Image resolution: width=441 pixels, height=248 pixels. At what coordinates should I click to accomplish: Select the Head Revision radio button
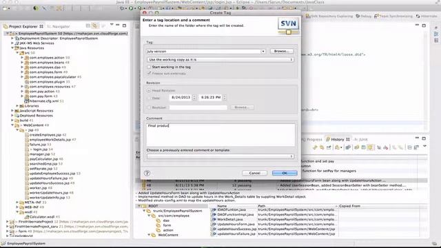tap(149, 90)
